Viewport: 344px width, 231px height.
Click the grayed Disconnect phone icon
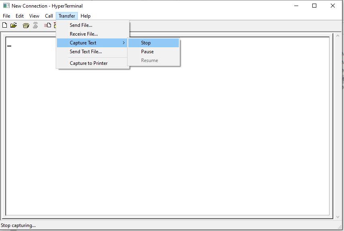tap(35, 25)
